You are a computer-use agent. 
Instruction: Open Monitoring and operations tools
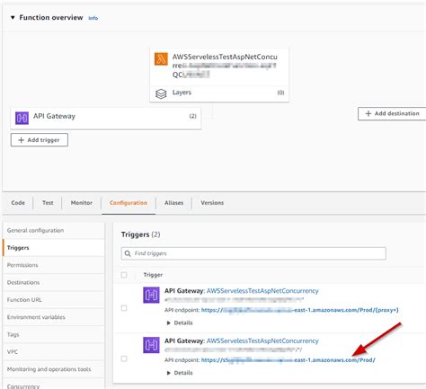coord(49,369)
